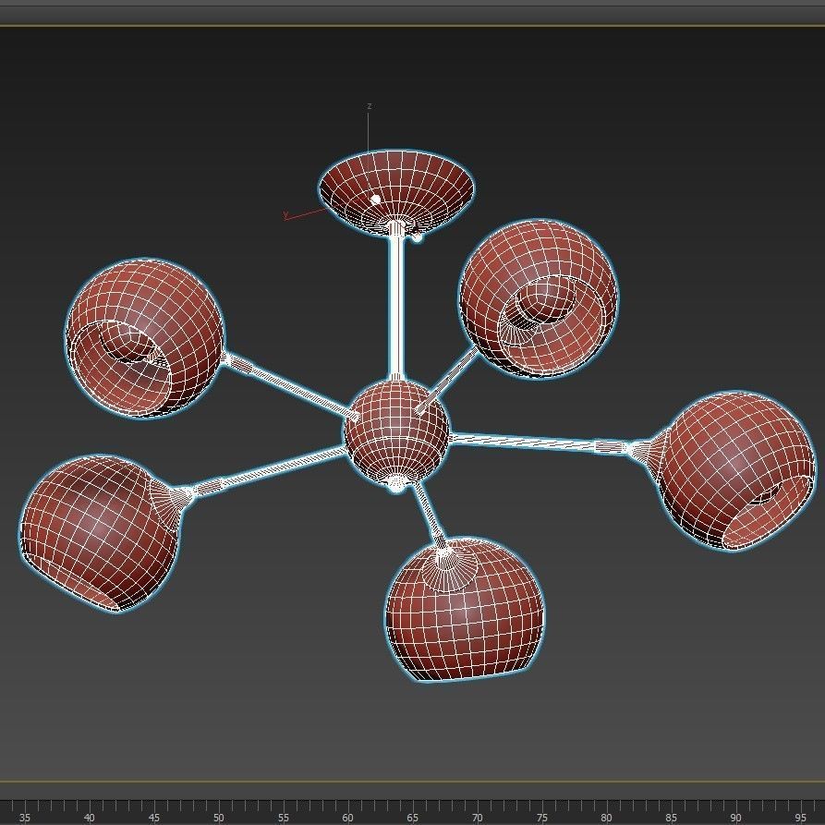Select the lower-left globe shade
Viewport: 825px width, 825px height.
coord(100,532)
